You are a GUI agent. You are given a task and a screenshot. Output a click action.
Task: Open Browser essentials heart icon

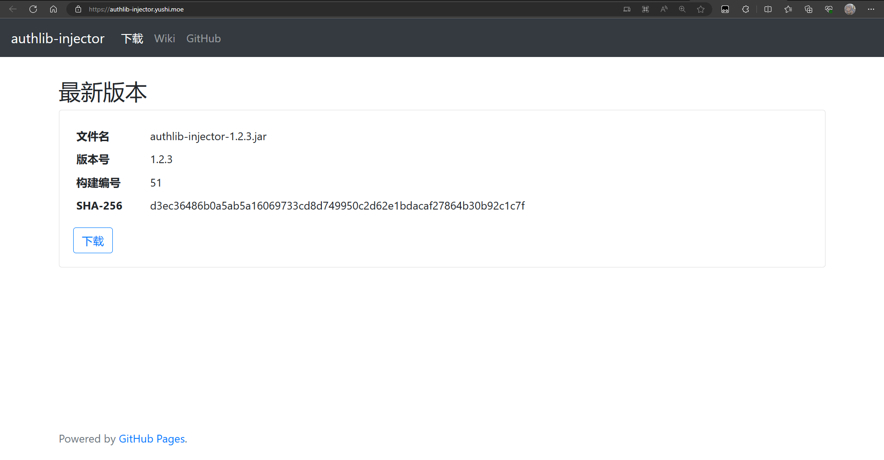[x=829, y=9]
